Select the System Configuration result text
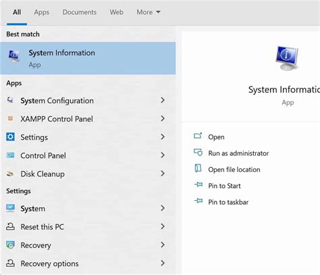 pos(57,100)
